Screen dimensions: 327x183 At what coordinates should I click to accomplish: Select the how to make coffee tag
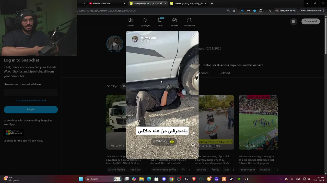pos(164,170)
